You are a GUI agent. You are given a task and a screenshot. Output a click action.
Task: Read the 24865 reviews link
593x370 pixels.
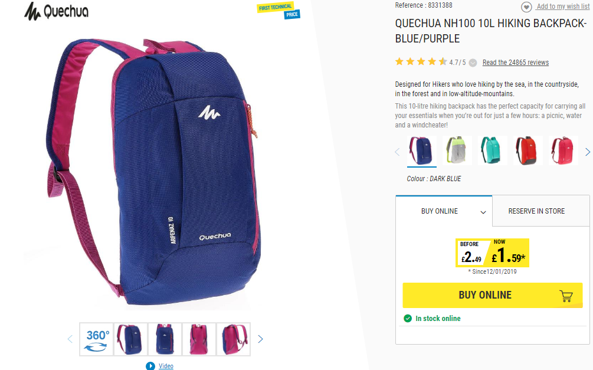pos(516,63)
